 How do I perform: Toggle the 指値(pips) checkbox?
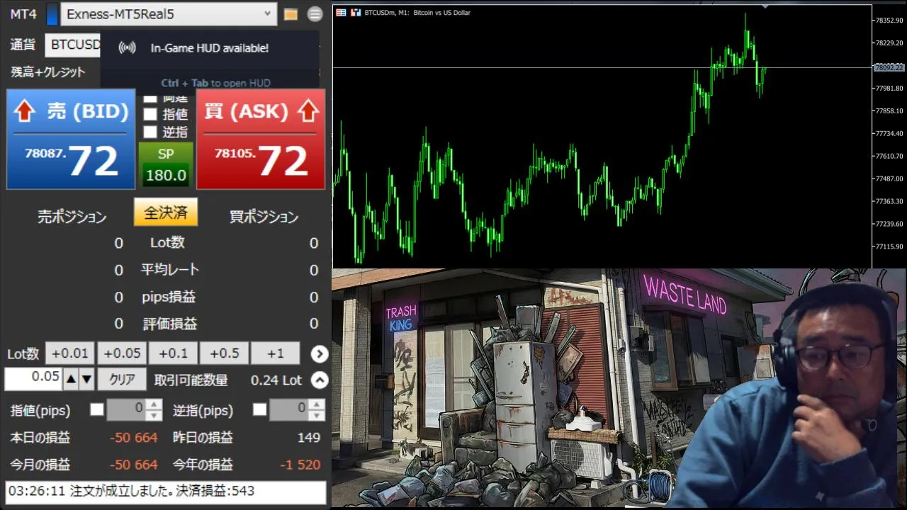(x=97, y=409)
